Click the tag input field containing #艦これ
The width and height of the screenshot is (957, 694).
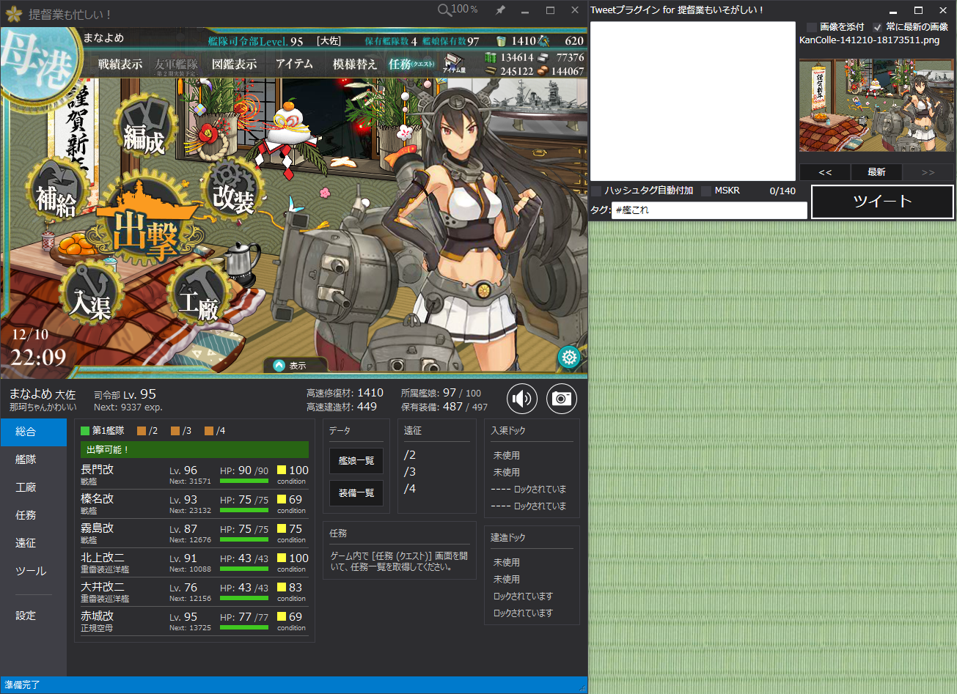click(708, 210)
